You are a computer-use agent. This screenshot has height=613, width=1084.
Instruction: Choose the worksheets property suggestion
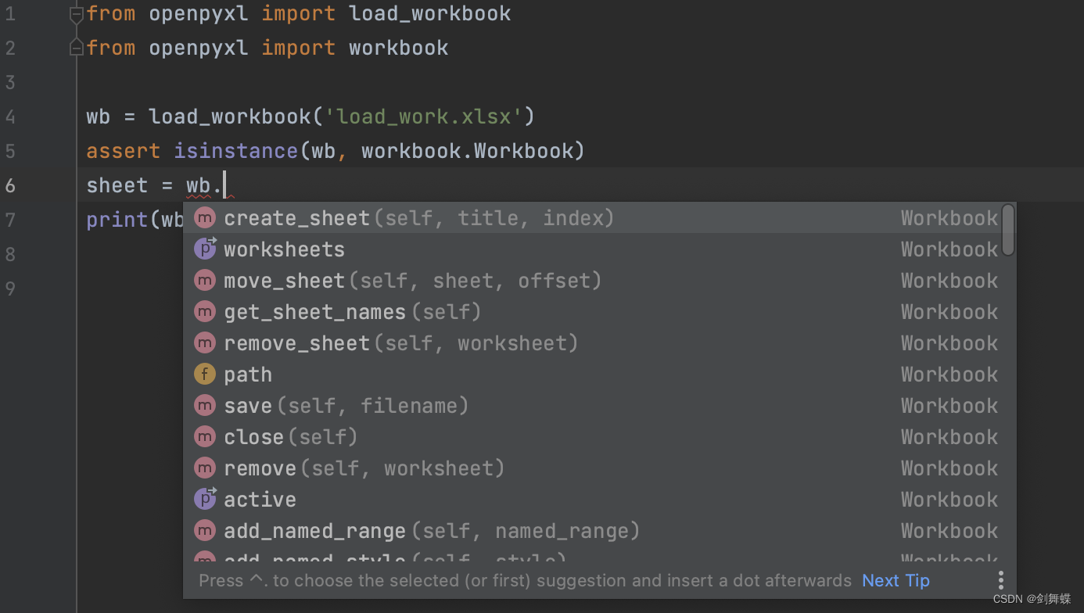[x=592, y=249]
